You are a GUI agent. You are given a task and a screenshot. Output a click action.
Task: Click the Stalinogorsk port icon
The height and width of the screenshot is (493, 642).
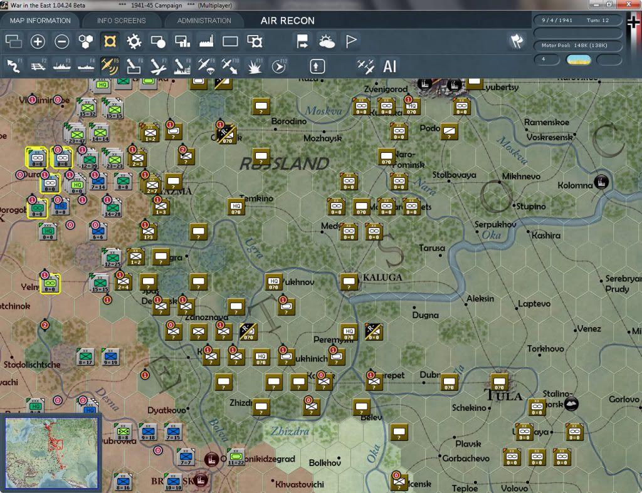571,404
